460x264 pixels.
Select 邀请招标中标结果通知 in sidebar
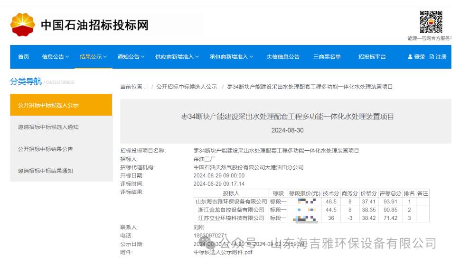pos(46,171)
